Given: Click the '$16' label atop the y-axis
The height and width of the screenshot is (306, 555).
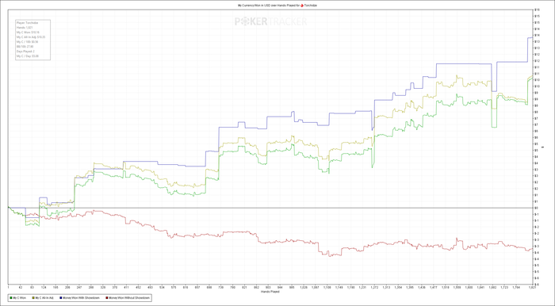Looking at the screenshot, I should pyautogui.click(x=537, y=10).
